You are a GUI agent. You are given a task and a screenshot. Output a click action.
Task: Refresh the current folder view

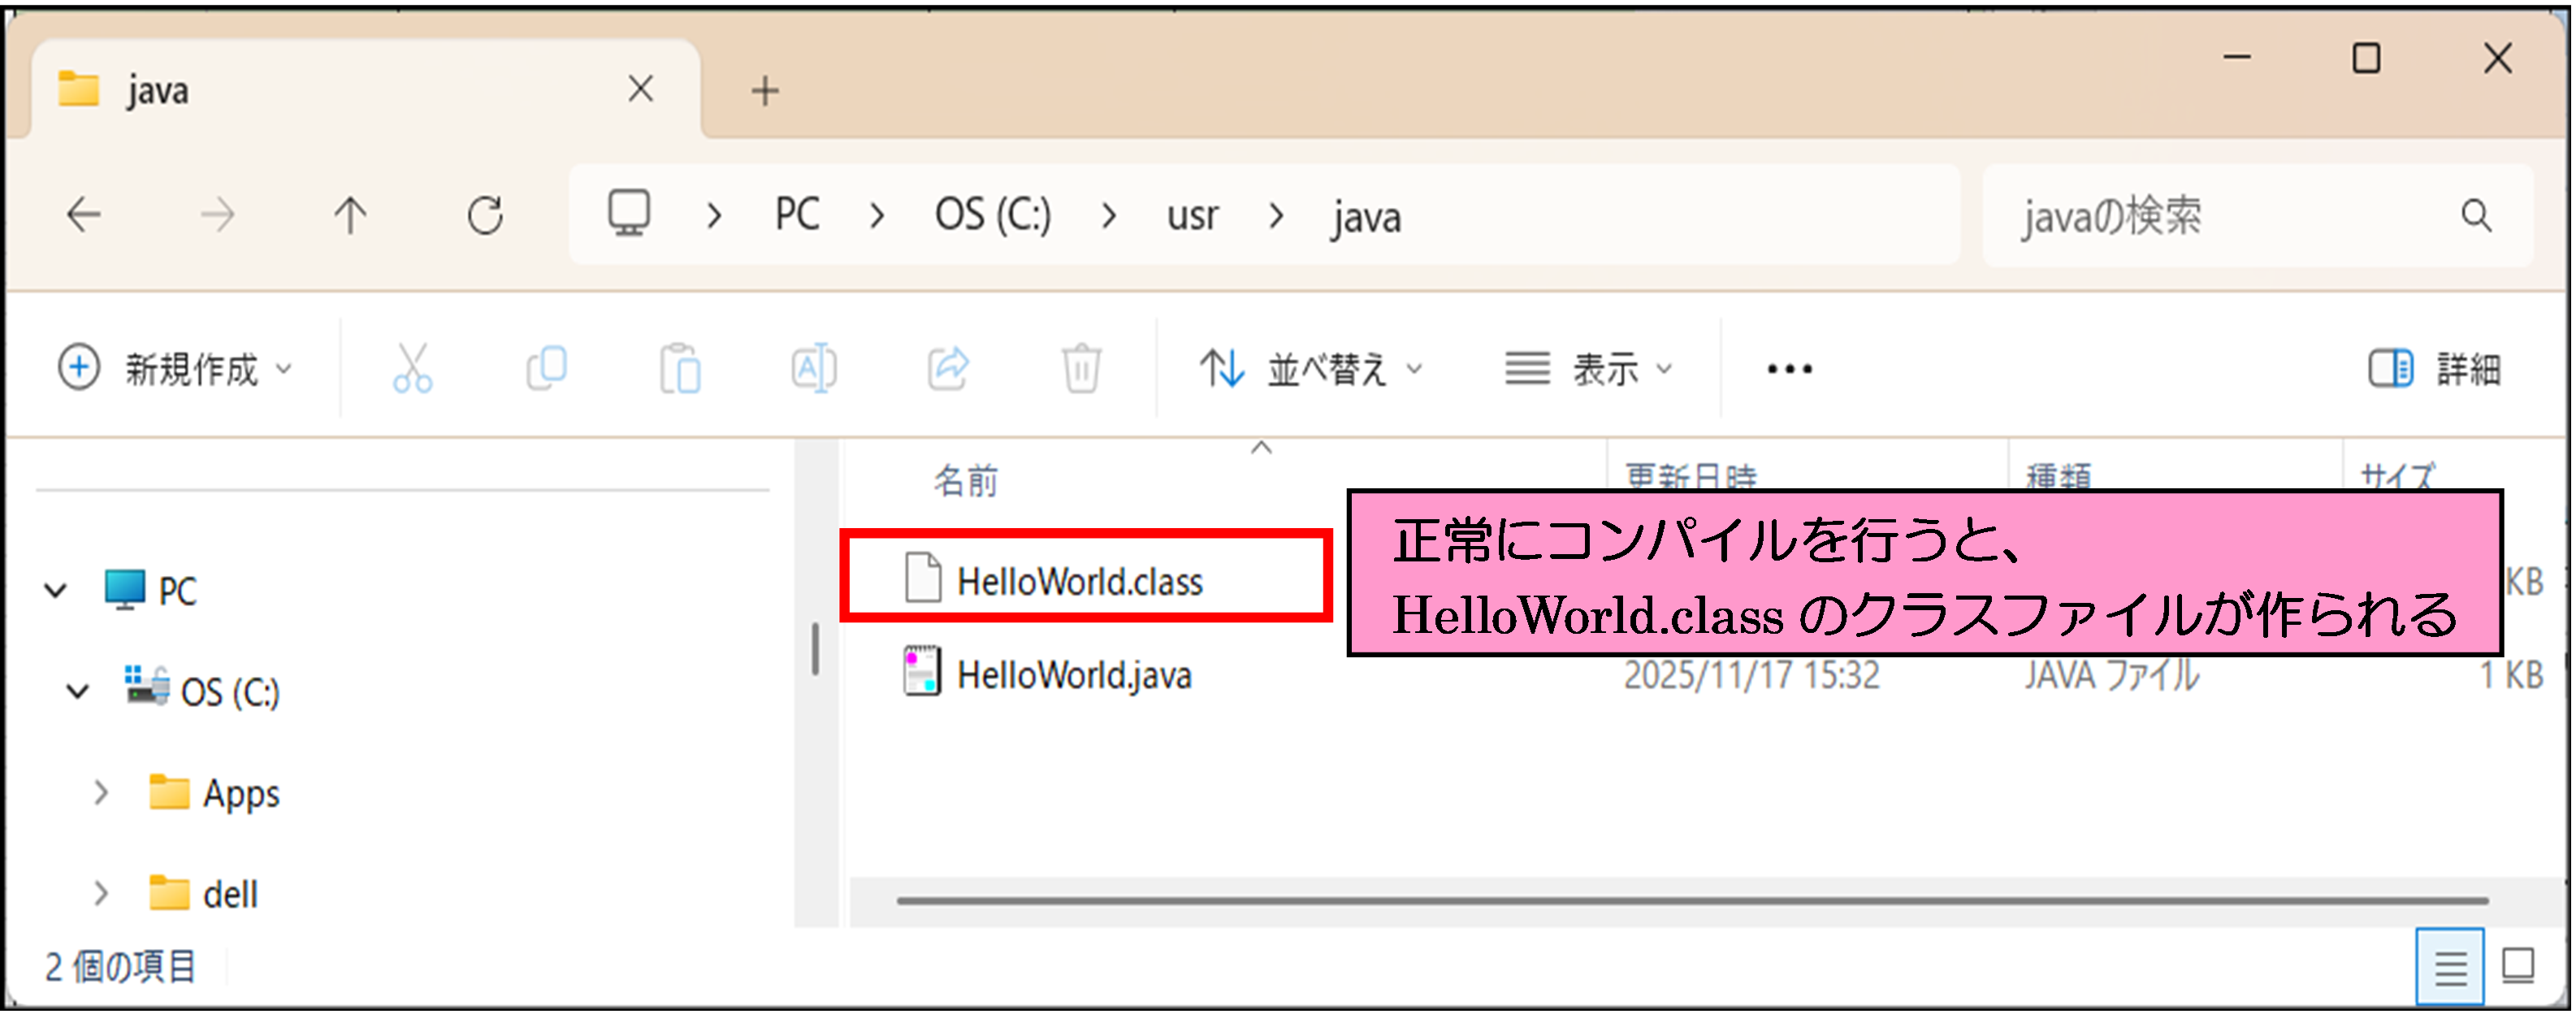(485, 215)
